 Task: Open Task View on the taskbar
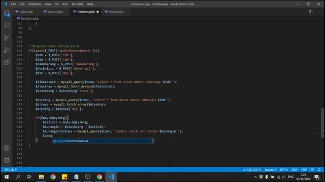click(29, 177)
